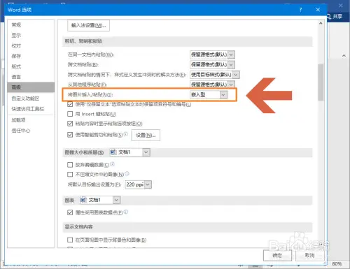
Task: Select 自定义功能区 category in sidebar
Action: [x=31, y=99]
